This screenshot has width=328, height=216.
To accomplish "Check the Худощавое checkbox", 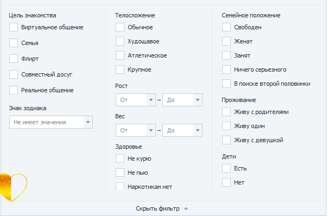I will (120, 41).
